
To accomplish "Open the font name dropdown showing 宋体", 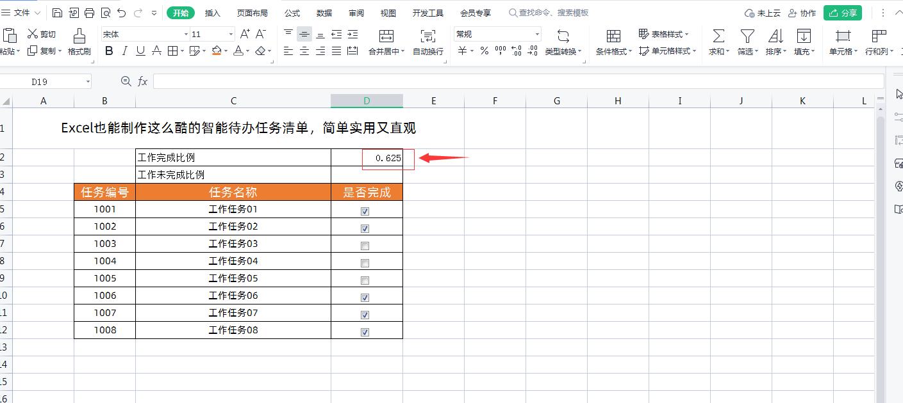I will pos(185,34).
